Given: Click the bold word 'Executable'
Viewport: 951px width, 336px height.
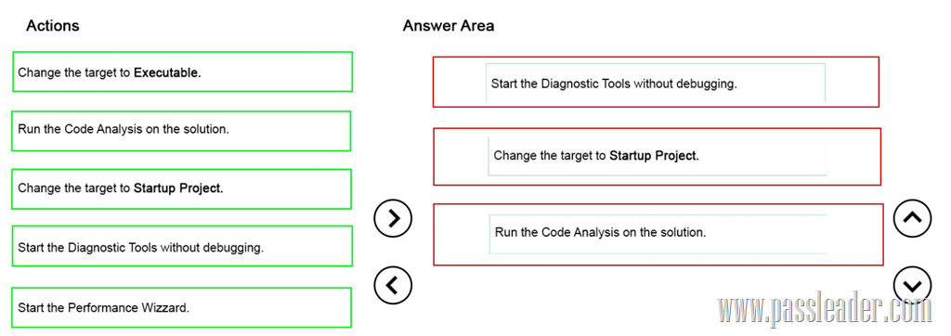Looking at the screenshot, I should (167, 72).
